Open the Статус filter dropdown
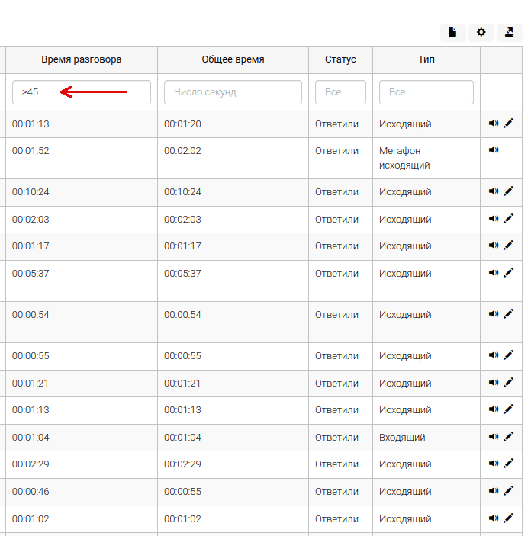This screenshot has width=531, height=536. (340, 92)
